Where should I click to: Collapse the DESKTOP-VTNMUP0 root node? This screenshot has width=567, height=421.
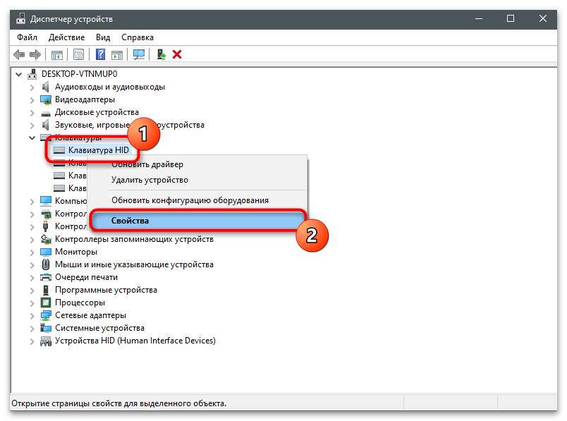[x=19, y=75]
